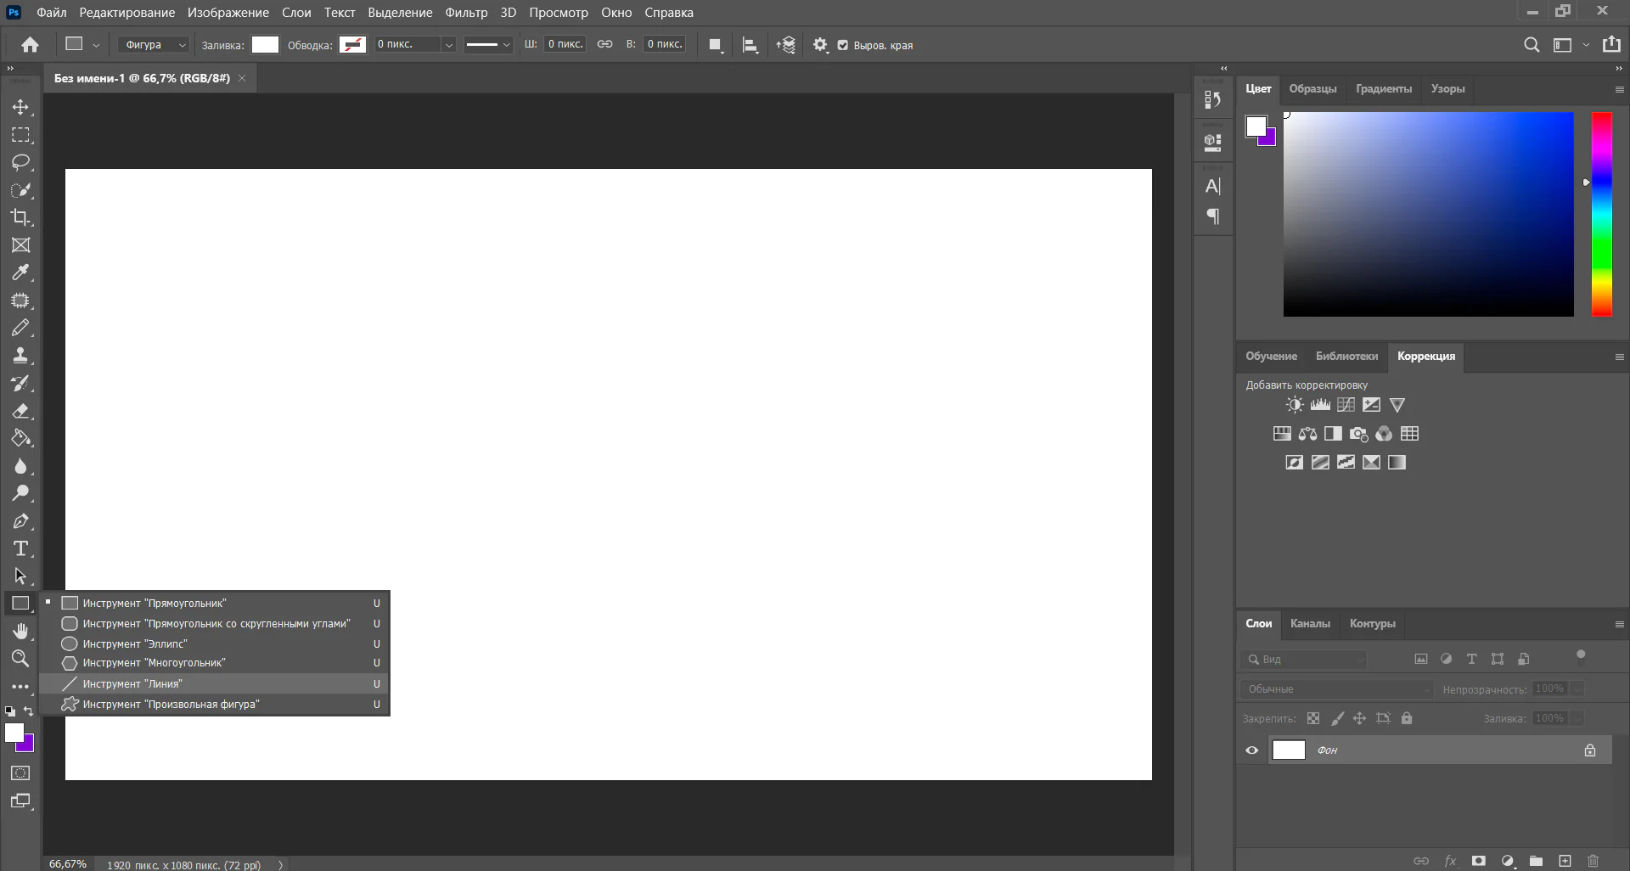The width and height of the screenshot is (1630, 871).
Task: Activate the Eyedropper tool
Action: [x=20, y=273]
